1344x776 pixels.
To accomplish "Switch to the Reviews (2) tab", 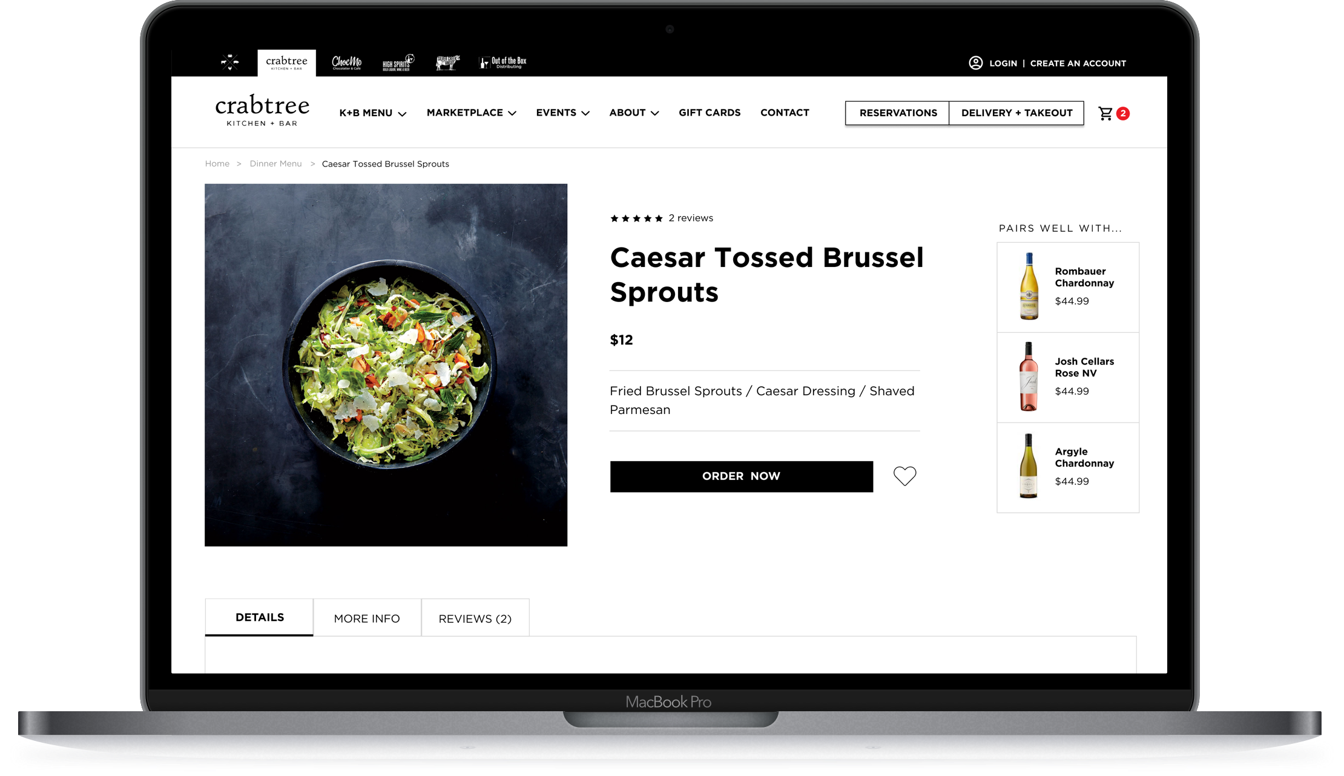I will pyautogui.click(x=475, y=618).
